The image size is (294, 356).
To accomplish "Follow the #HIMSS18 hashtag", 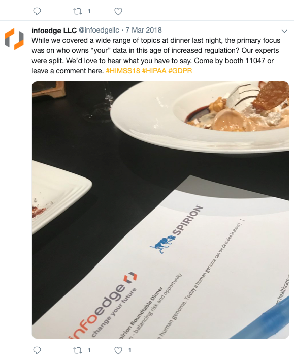I will tap(123, 71).
